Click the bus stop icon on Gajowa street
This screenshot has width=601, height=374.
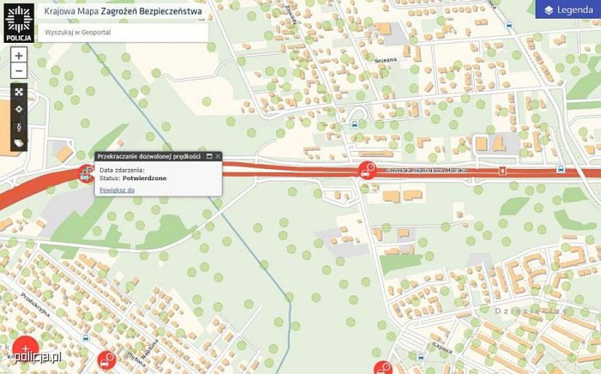[421, 357]
